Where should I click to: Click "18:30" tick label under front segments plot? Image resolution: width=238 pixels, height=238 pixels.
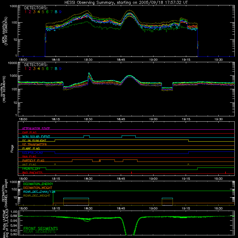[88, 60]
